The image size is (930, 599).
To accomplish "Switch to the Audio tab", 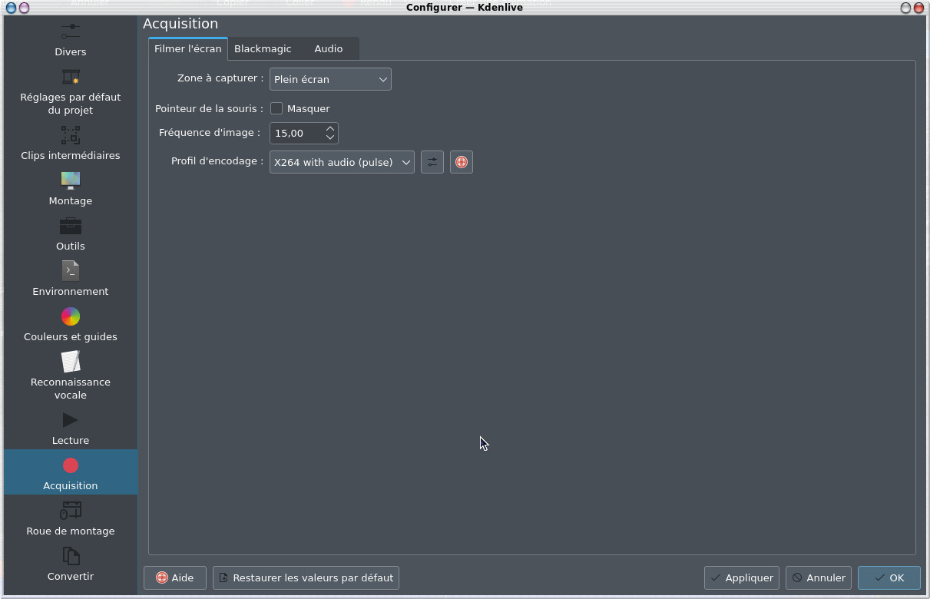I will click(x=329, y=48).
